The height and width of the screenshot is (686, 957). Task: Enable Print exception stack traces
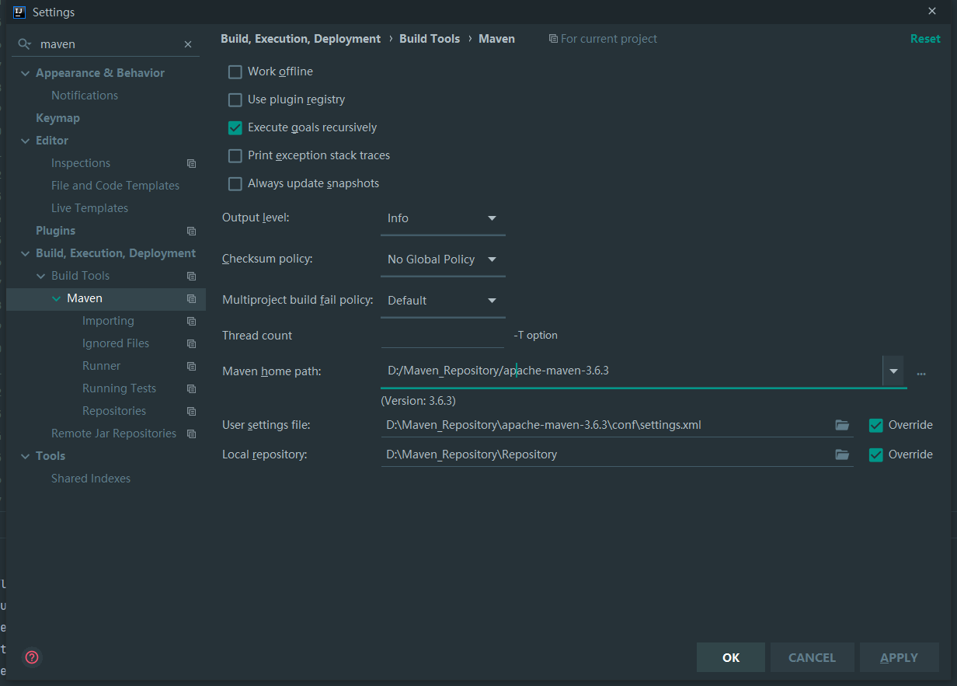(x=235, y=155)
